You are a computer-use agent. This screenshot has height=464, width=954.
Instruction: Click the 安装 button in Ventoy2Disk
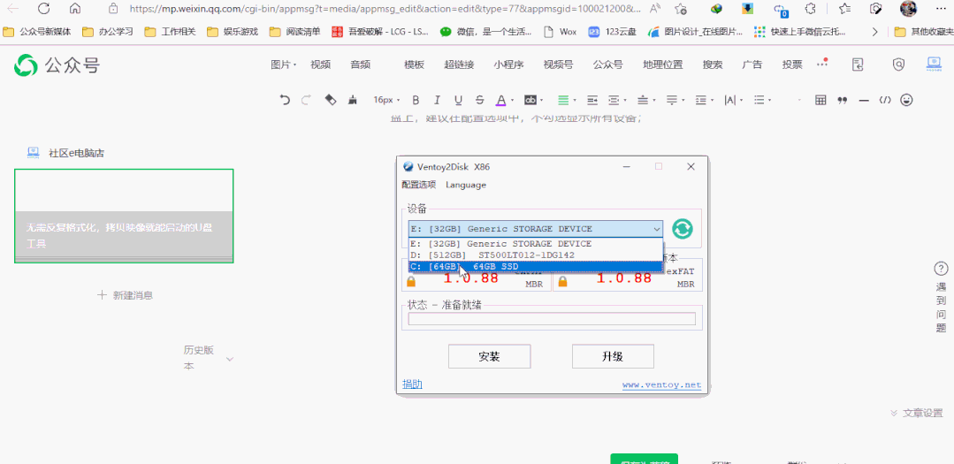point(489,356)
